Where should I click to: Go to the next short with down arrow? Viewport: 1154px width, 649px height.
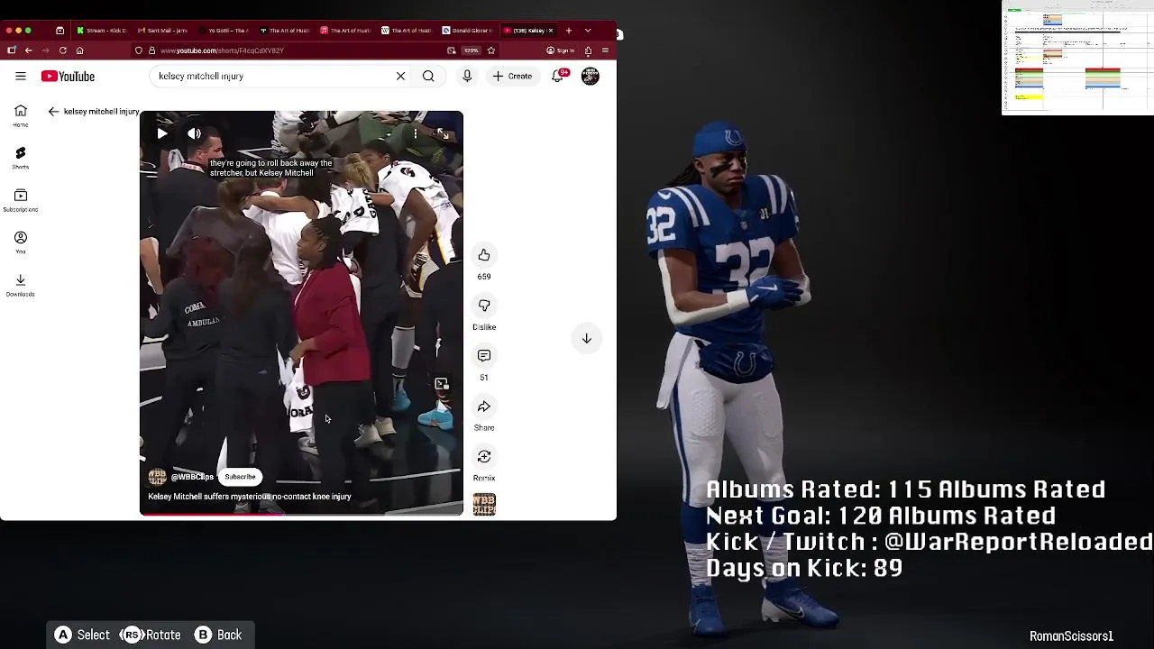(586, 339)
